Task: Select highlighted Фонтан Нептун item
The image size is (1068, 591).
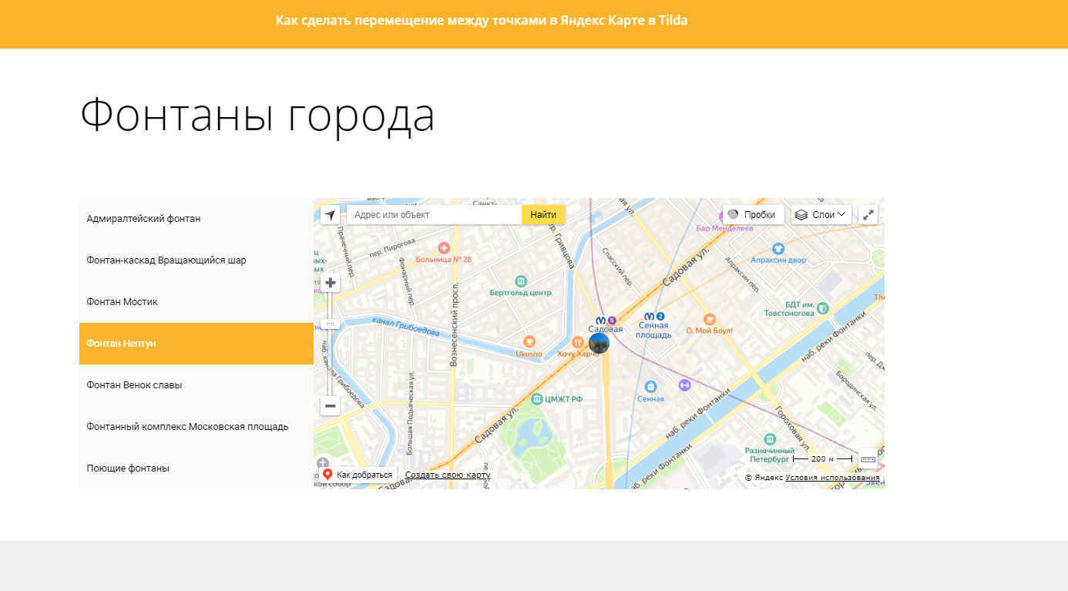Action: click(196, 344)
